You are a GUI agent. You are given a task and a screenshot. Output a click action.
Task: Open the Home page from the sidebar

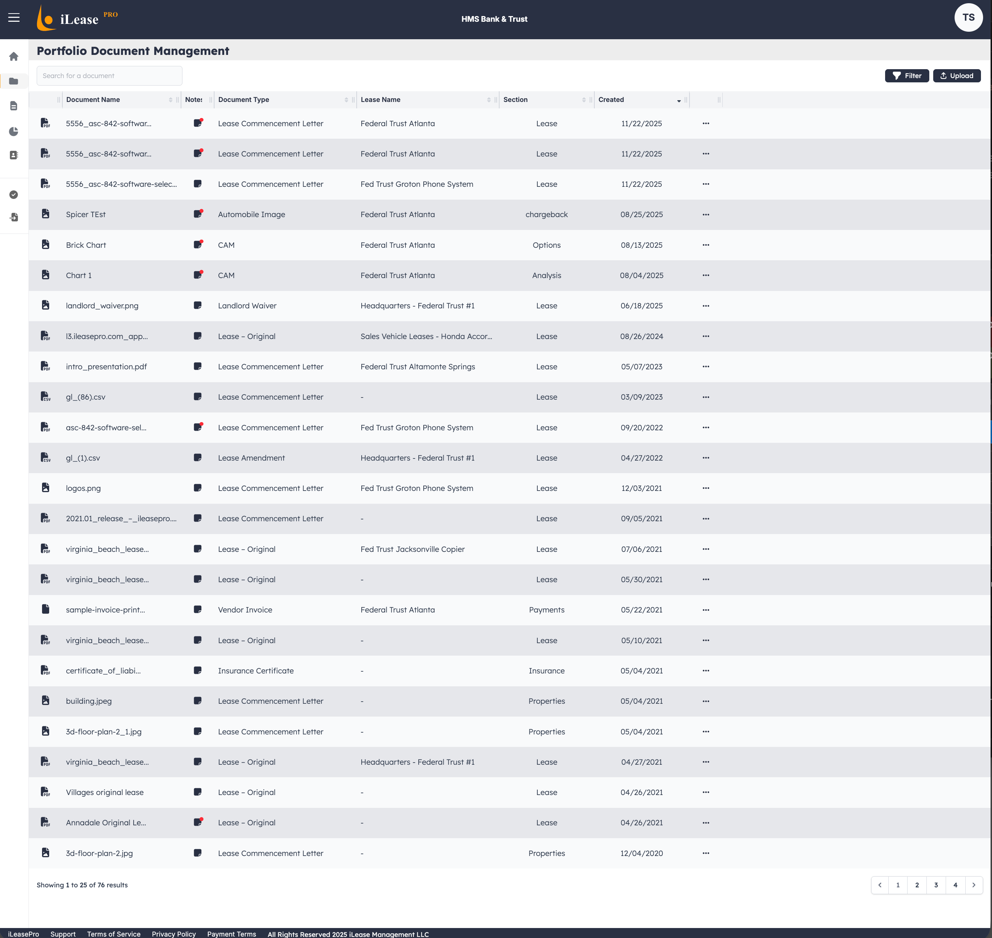click(14, 56)
